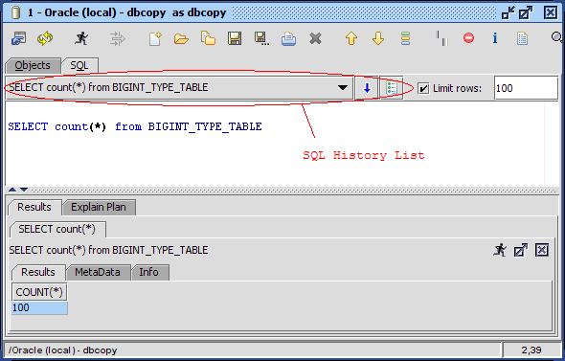Copy selected history SQL to editor blue arrow
The width and height of the screenshot is (565, 361).
(367, 88)
